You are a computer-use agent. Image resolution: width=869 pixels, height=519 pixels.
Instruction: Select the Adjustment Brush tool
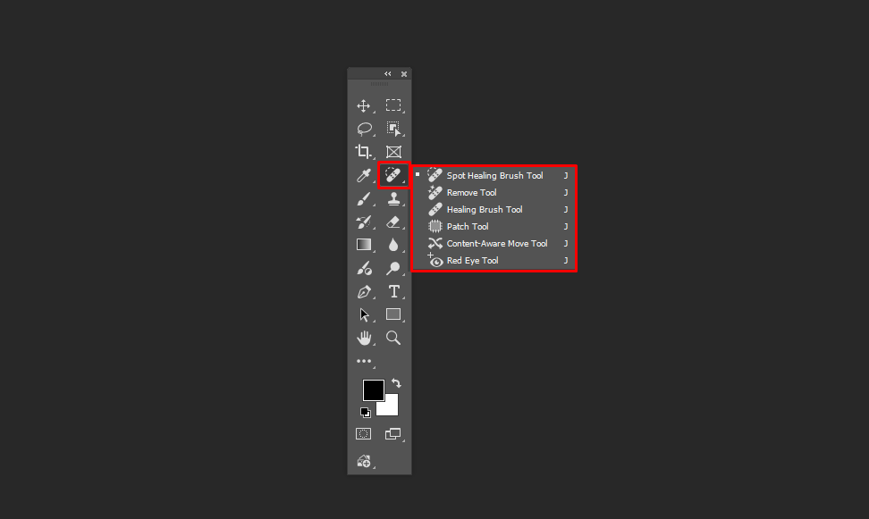pyautogui.click(x=364, y=269)
